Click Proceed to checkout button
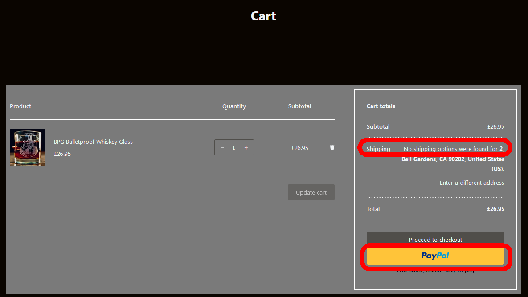Viewport: 528px width, 297px height. [x=435, y=239]
